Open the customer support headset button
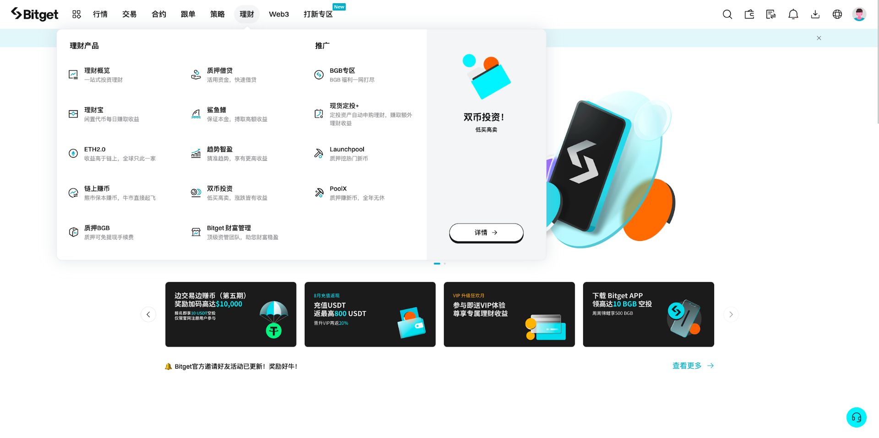The height and width of the screenshot is (438, 879). [x=856, y=417]
